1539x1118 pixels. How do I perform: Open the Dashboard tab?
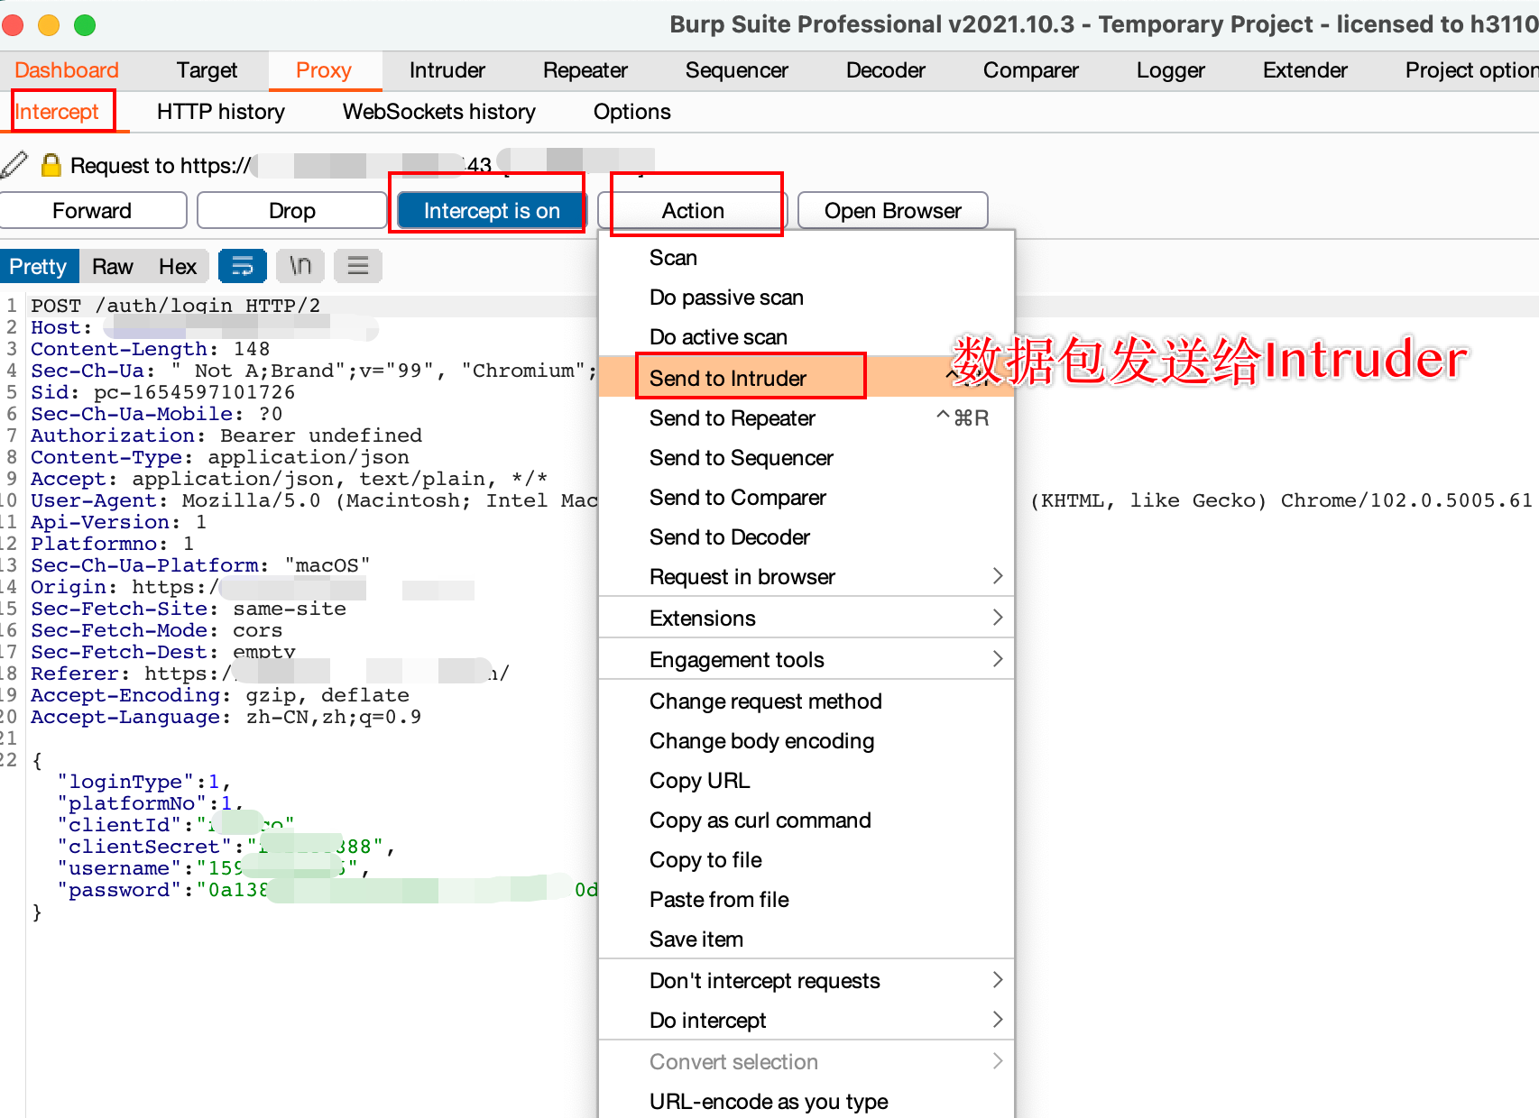(x=67, y=70)
